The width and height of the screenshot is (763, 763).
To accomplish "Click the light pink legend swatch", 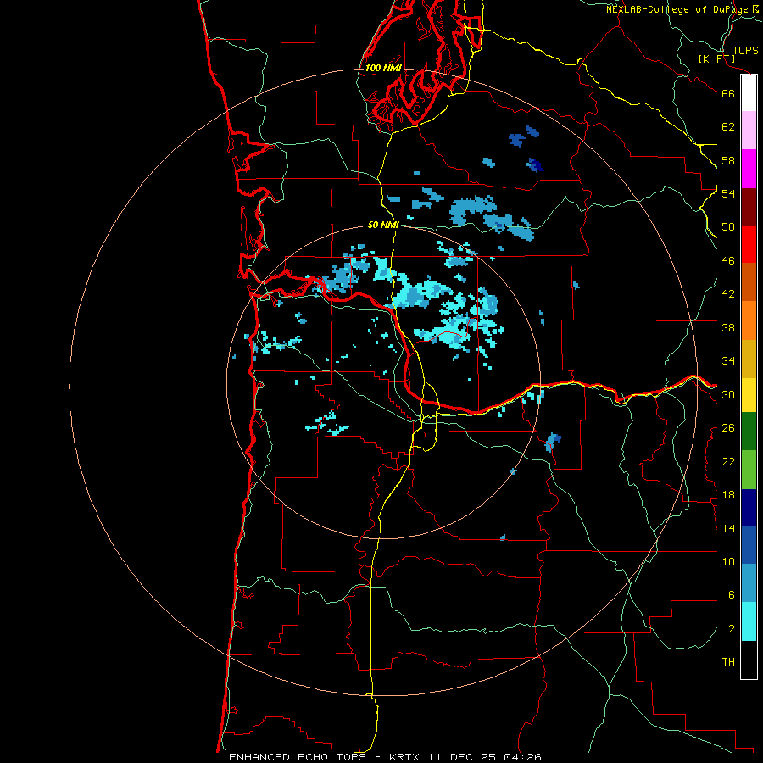I will click(x=749, y=130).
